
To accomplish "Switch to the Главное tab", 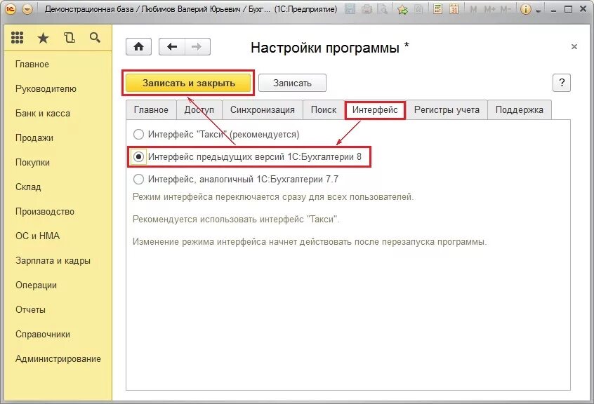I will [x=151, y=109].
